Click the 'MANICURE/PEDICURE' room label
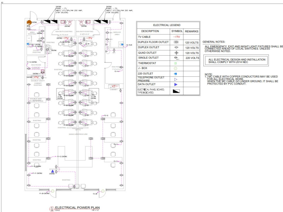 point(78,134)
